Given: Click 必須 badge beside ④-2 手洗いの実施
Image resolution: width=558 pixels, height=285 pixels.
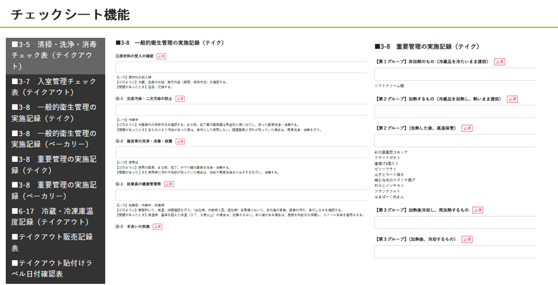Looking at the screenshot, I should pos(158,227).
